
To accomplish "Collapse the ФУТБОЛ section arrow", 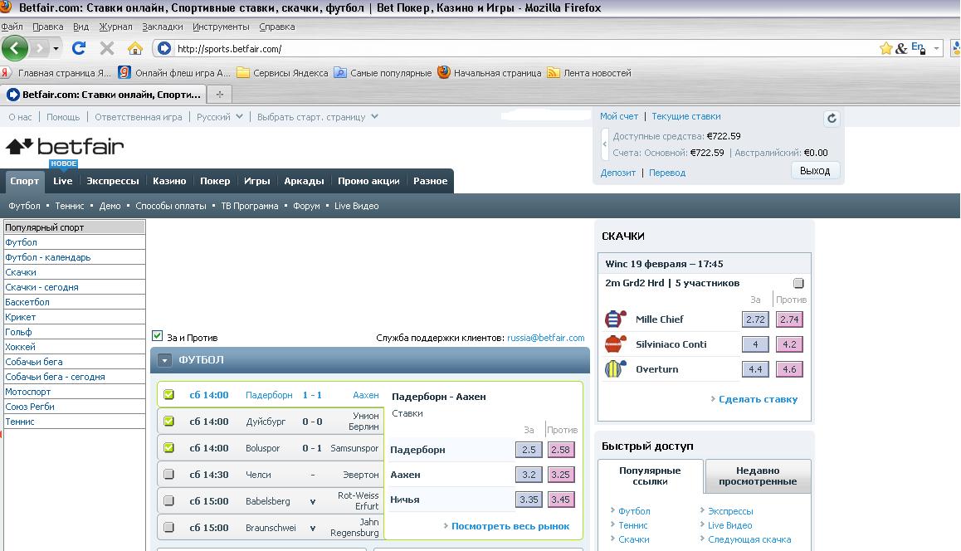I will click(164, 360).
